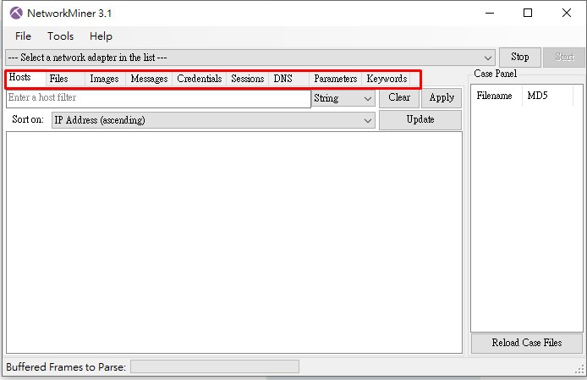Viewport: 587px width, 380px height.
Task: Open the File menu
Action: point(23,36)
